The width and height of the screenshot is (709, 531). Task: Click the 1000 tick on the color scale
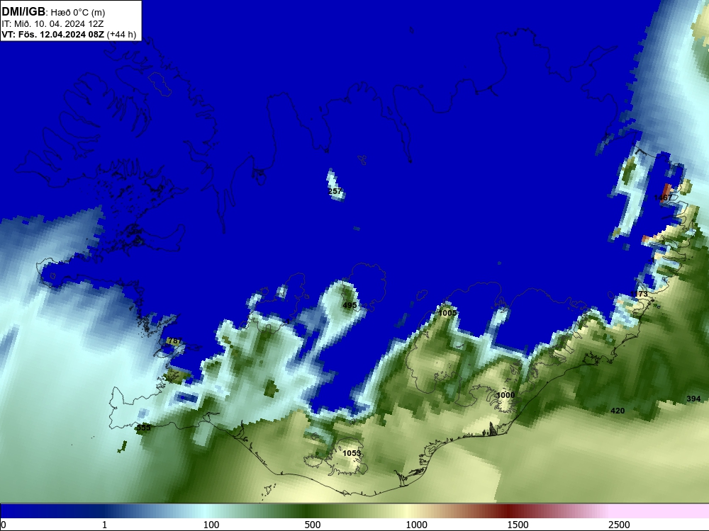[416, 525]
